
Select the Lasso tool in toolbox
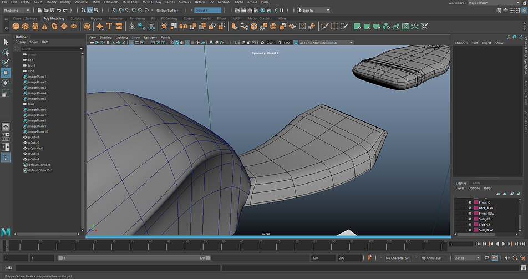point(6,52)
